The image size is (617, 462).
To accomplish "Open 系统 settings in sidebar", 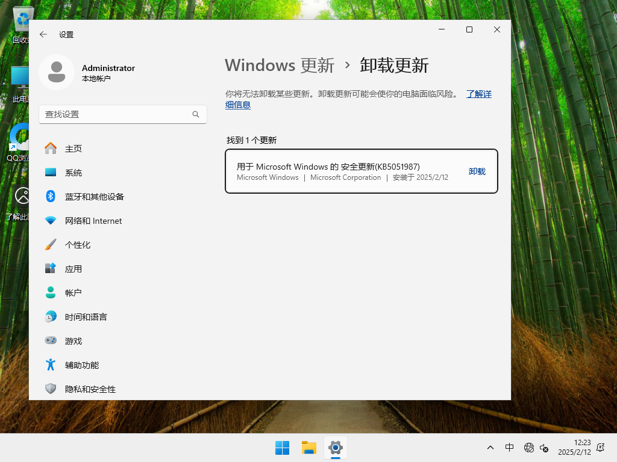I will point(74,173).
